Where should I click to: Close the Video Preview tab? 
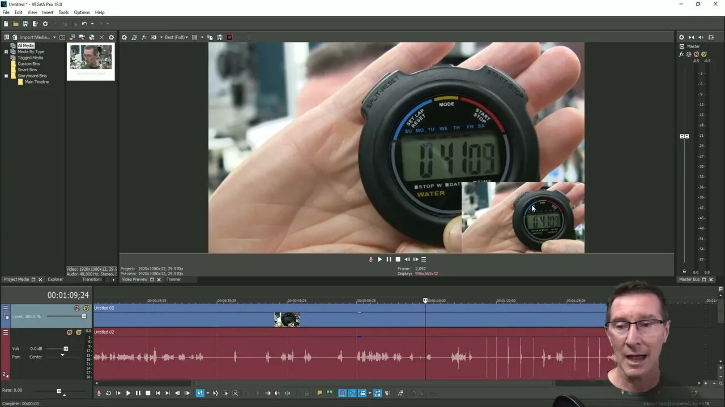click(159, 279)
